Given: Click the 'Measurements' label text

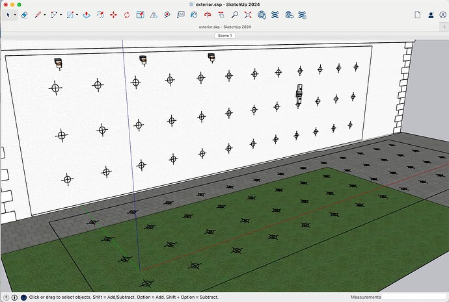Looking at the screenshot, I should (x=366, y=297).
